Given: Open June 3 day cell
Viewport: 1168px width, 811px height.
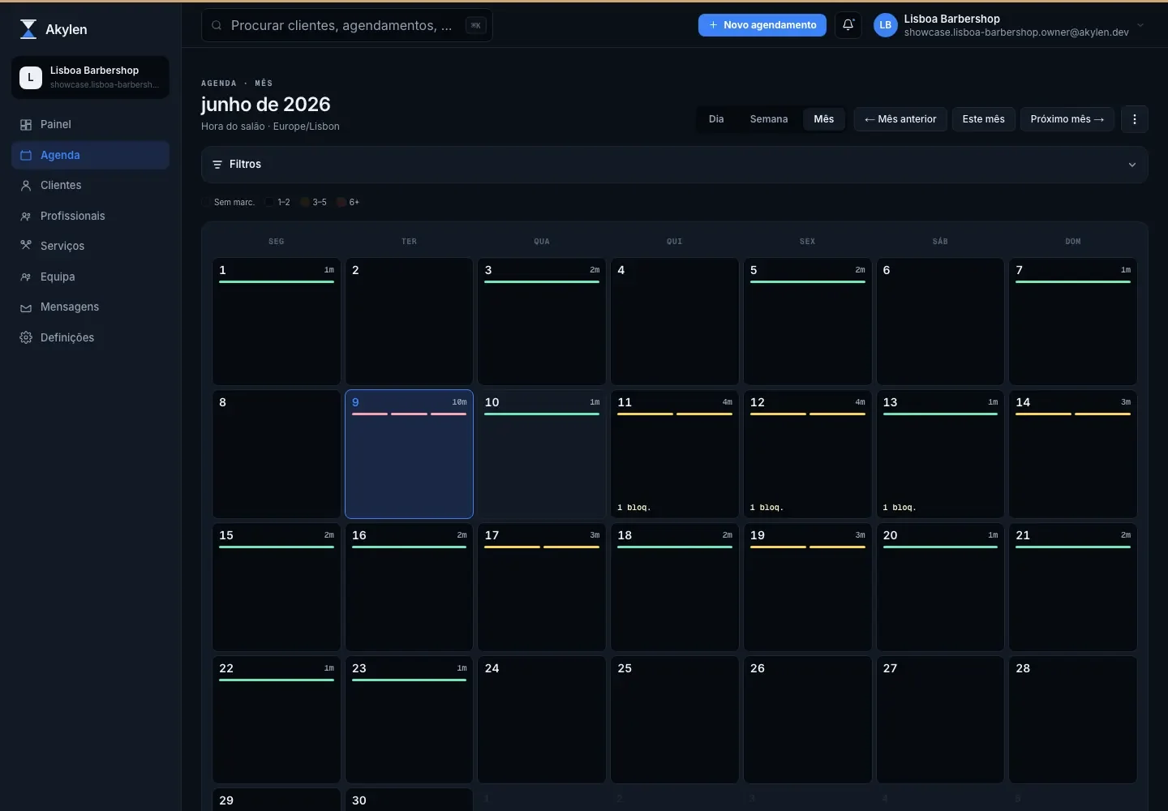Looking at the screenshot, I should pos(542,321).
